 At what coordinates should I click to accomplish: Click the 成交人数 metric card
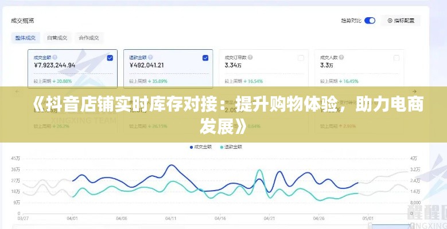click(x=359, y=68)
